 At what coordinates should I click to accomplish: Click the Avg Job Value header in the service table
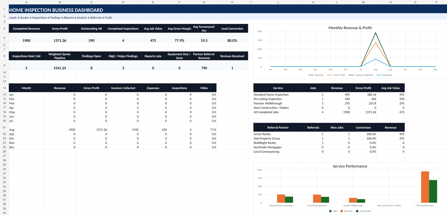coord(391,88)
